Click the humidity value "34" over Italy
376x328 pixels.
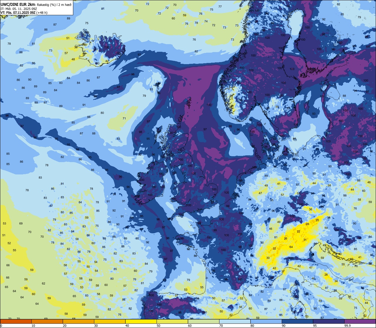click(x=336, y=281)
